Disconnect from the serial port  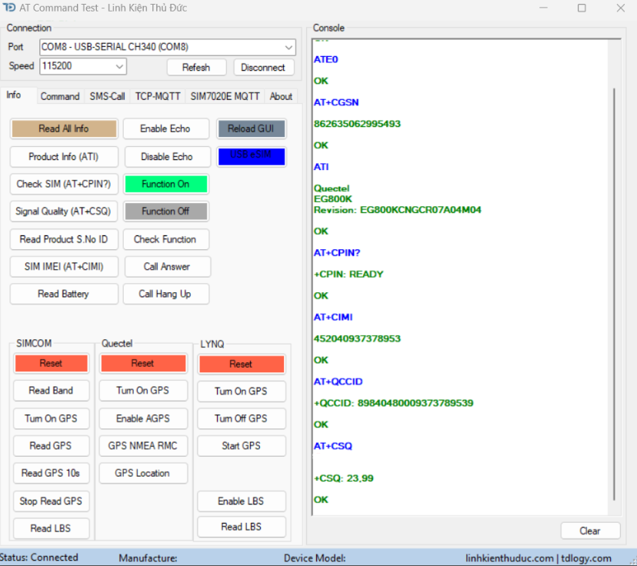[x=263, y=68]
